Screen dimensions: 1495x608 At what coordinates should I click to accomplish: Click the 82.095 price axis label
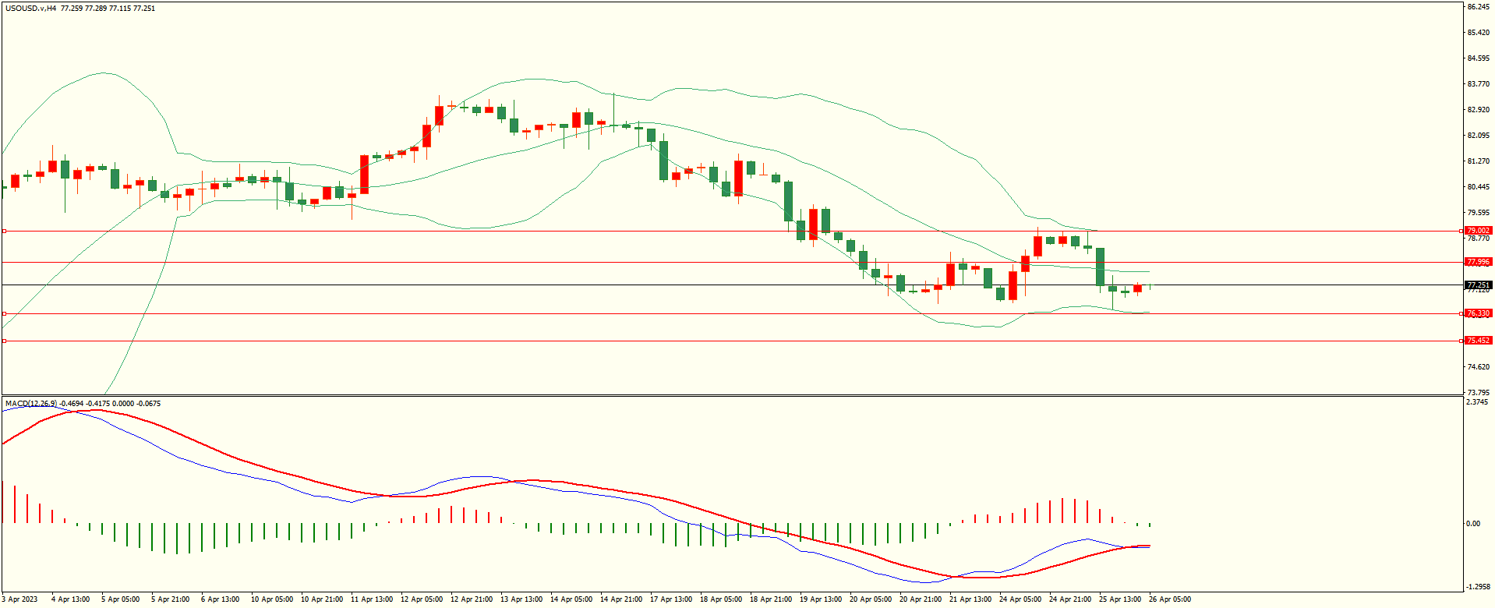tap(1479, 136)
